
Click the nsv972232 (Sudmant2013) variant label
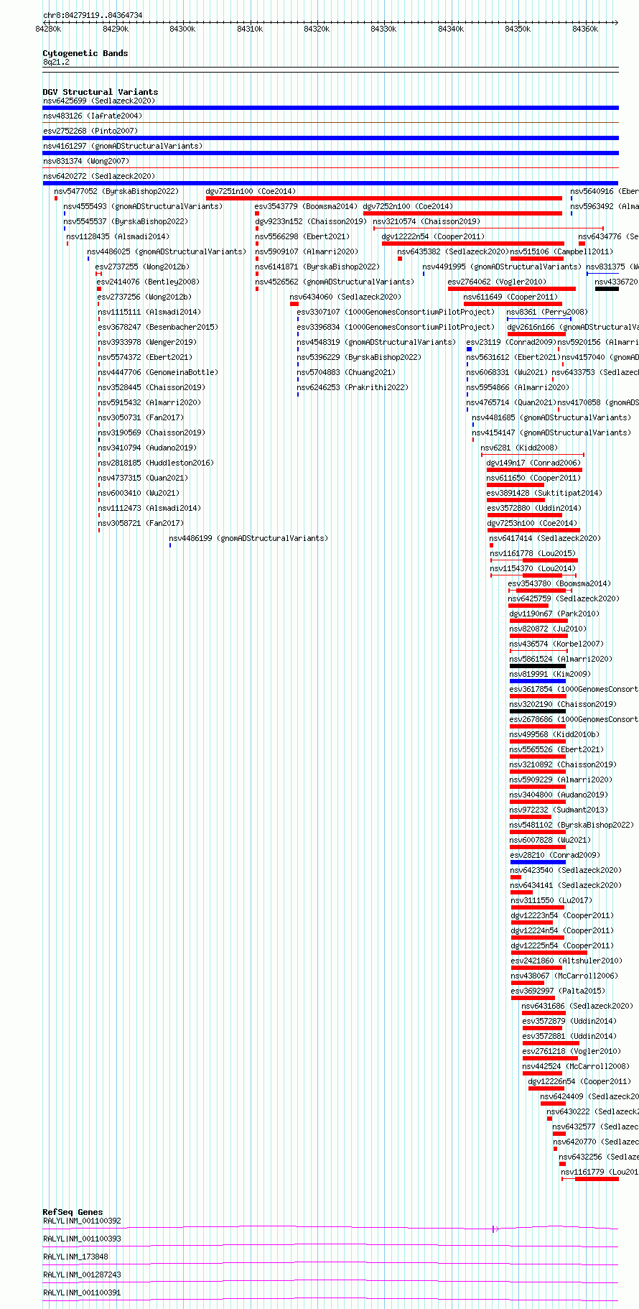(559, 810)
